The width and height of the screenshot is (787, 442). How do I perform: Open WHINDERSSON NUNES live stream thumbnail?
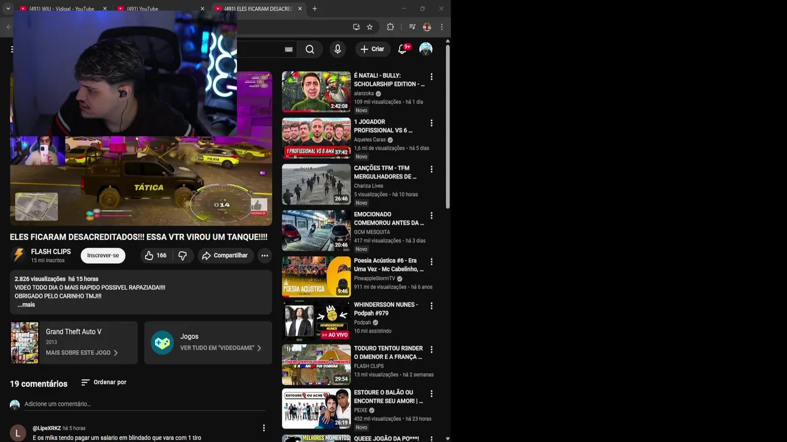tap(316, 320)
